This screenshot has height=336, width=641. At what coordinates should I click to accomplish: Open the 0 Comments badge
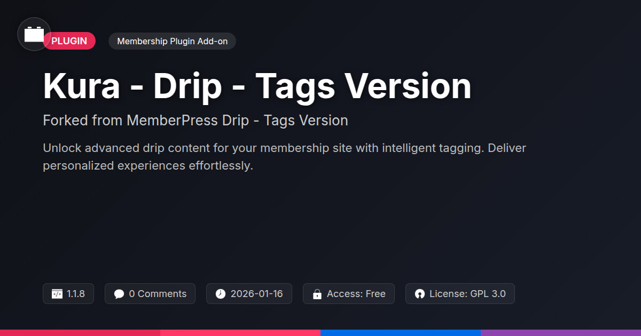tap(150, 294)
